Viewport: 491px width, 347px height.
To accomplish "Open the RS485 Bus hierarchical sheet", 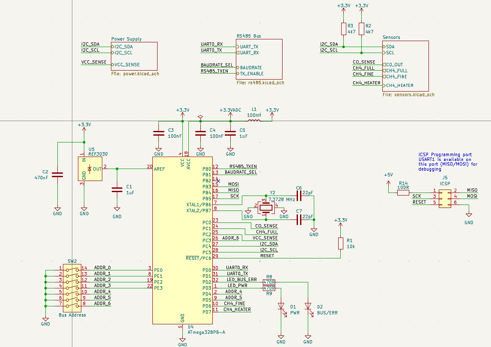I will tap(259, 59).
